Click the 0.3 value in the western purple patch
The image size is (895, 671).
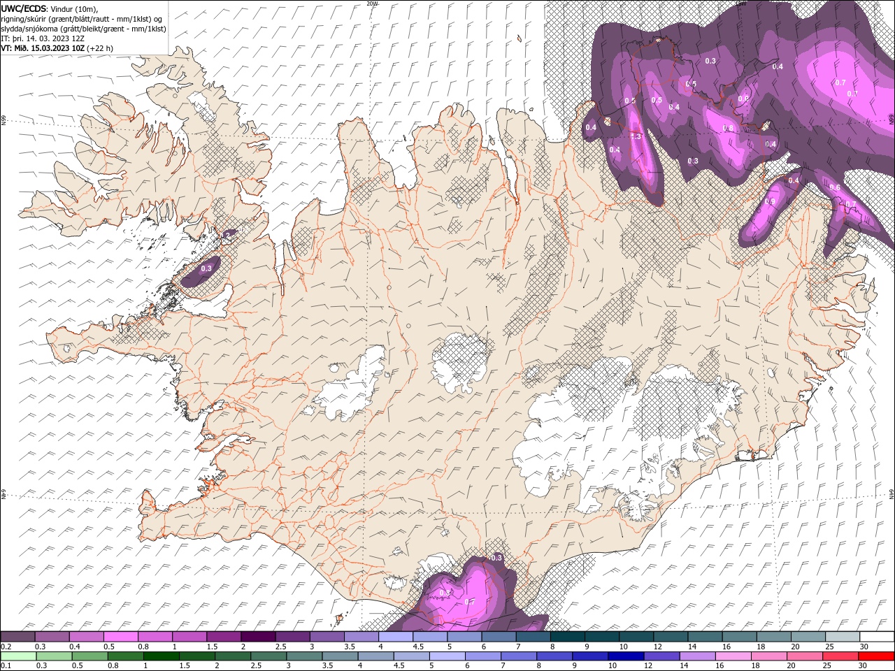(206, 268)
